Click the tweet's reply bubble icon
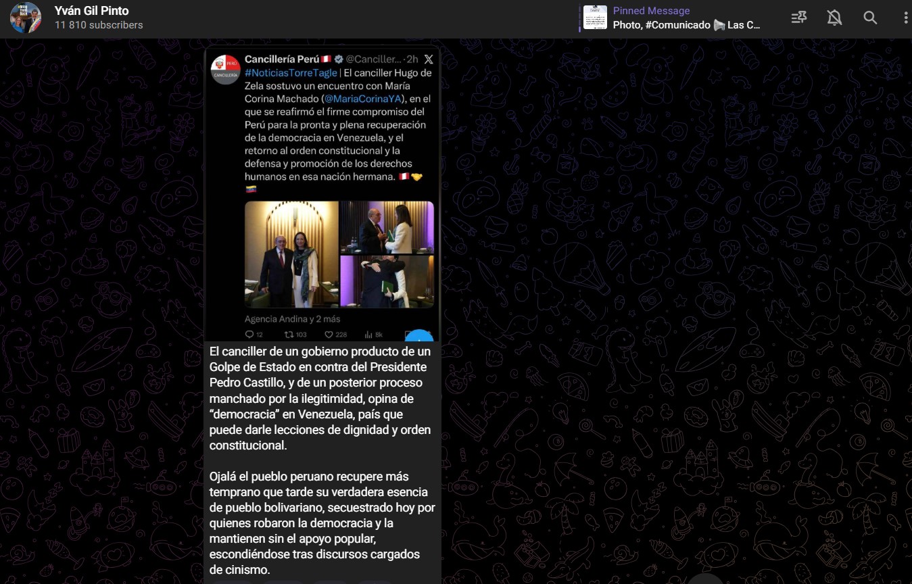The width and height of the screenshot is (912, 584). pyautogui.click(x=249, y=334)
